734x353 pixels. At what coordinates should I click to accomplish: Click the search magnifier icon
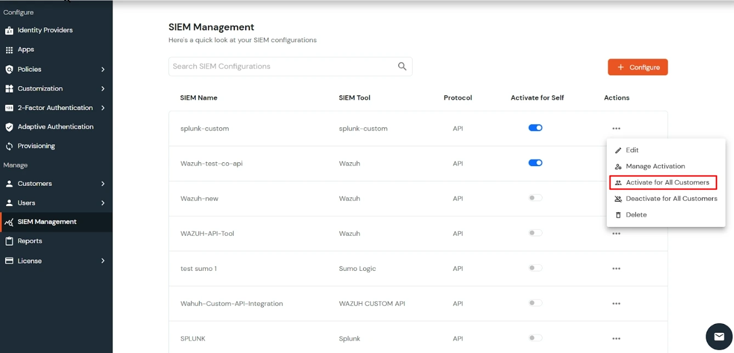coord(402,66)
